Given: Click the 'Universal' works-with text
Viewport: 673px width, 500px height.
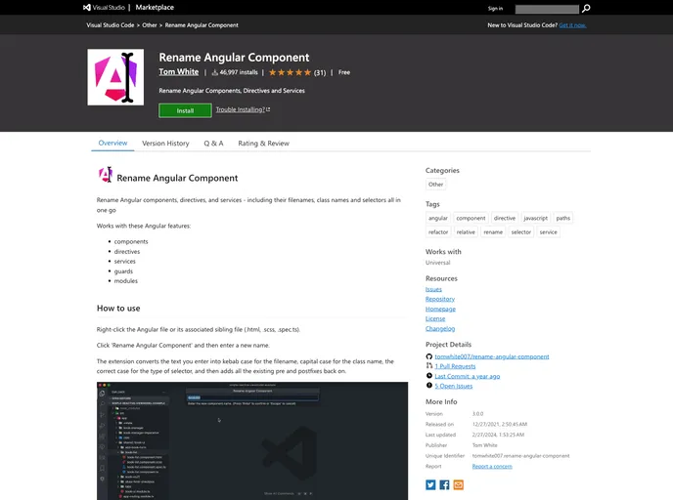Looking at the screenshot, I should click(438, 263).
